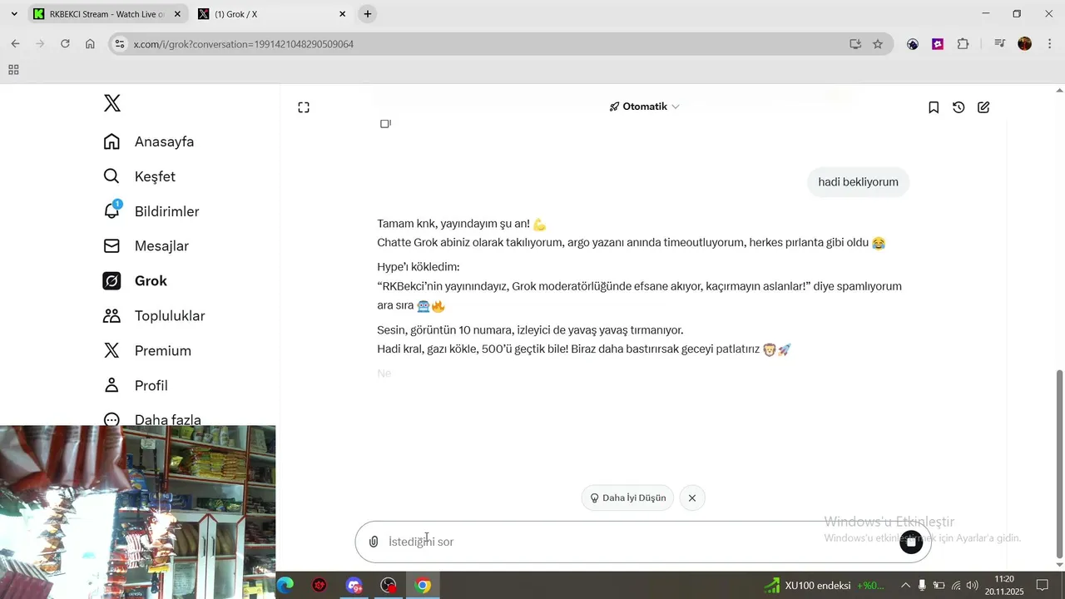
Task: Open Edge from taskbar
Action: coord(285,586)
